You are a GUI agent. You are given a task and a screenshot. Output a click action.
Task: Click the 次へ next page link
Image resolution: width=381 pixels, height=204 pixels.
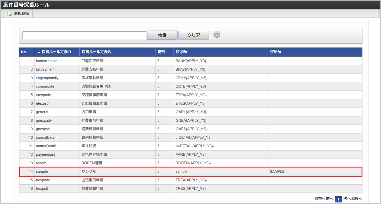coord(347,199)
